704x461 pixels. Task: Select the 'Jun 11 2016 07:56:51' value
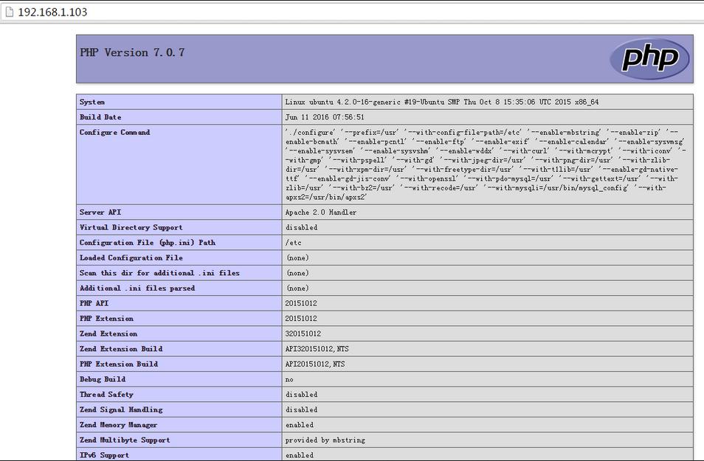click(x=325, y=117)
